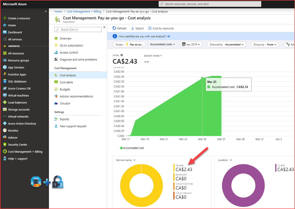Image resolution: width=295 pixels, height=209 pixels.
Task: Click the Home house icon in sidebar
Action: click(5, 25)
